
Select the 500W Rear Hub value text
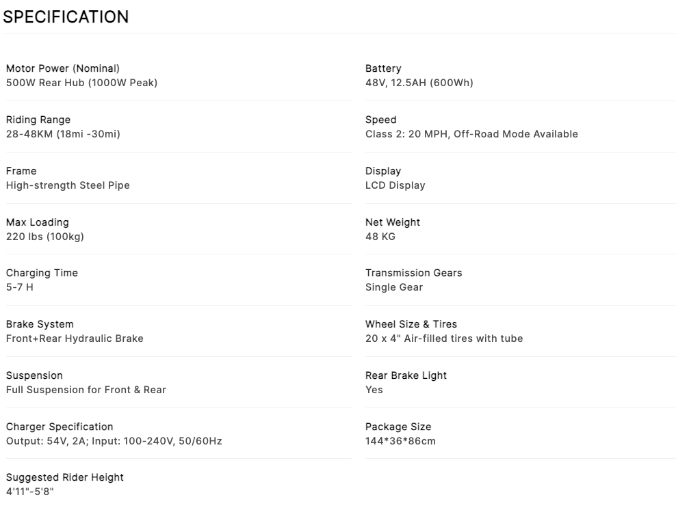point(81,83)
